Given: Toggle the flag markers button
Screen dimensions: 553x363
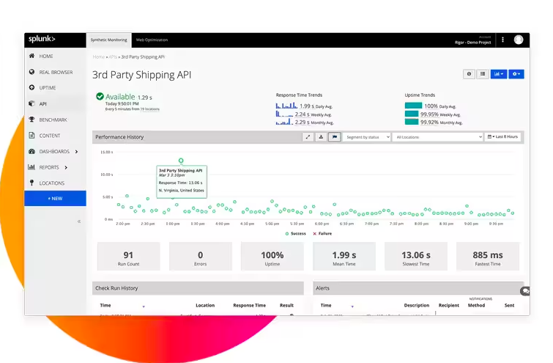Looking at the screenshot, I should [x=334, y=137].
